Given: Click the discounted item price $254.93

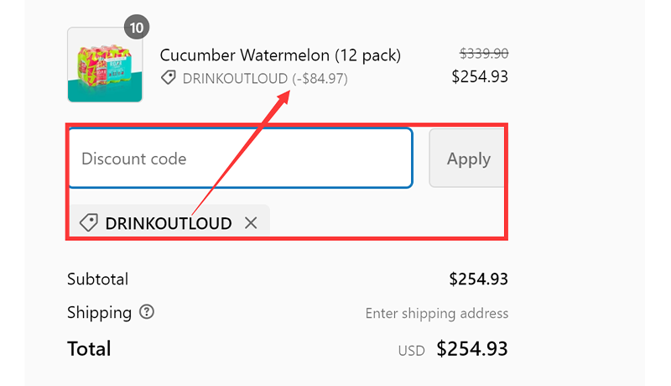Looking at the screenshot, I should pyautogui.click(x=479, y=76).
